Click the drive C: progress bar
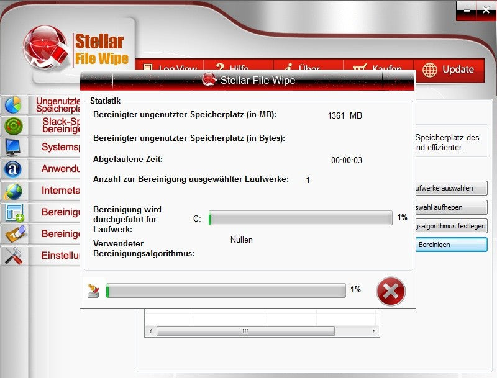The image size is (497, 378). tap(301, 218)
